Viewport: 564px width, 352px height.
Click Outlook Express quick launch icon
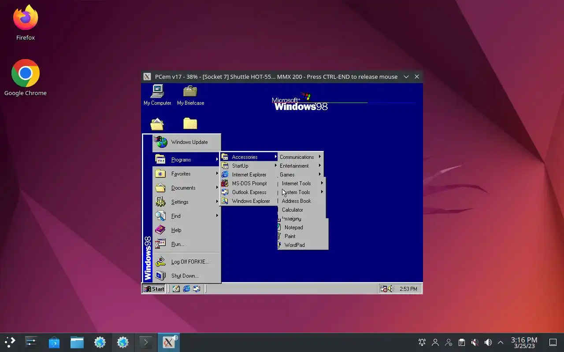coord(197,289)
